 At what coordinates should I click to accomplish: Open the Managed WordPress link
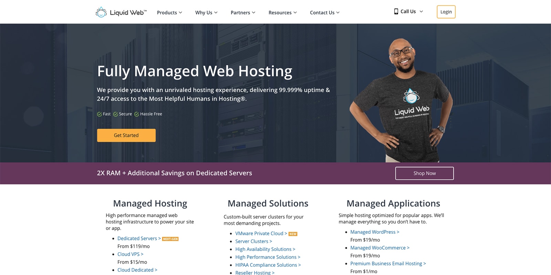click(375, 232)
